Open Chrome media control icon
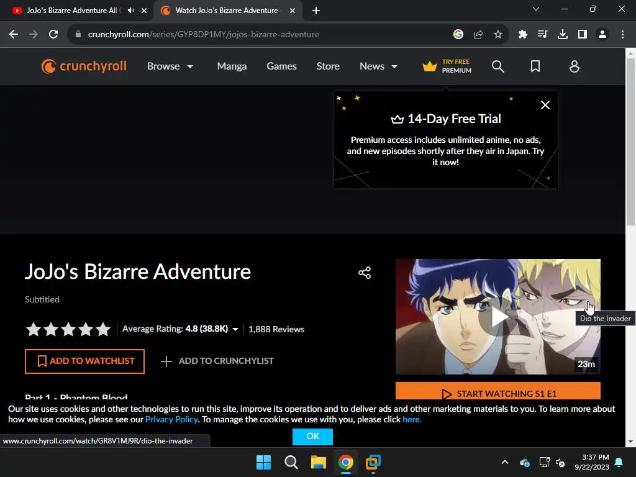 [543, 35]
